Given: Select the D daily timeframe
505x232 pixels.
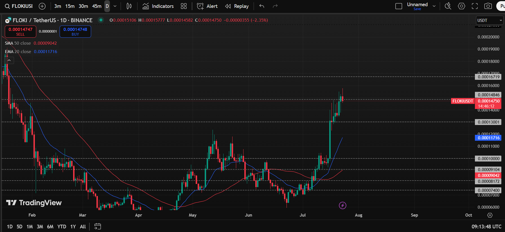Looking at the screenshot, I should pos(107,6).
